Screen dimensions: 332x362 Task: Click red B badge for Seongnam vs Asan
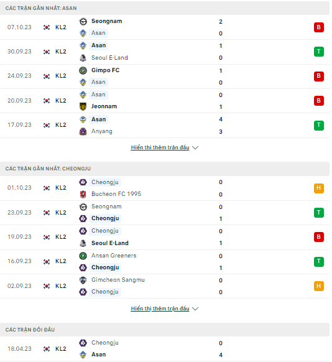pos(319,27)
